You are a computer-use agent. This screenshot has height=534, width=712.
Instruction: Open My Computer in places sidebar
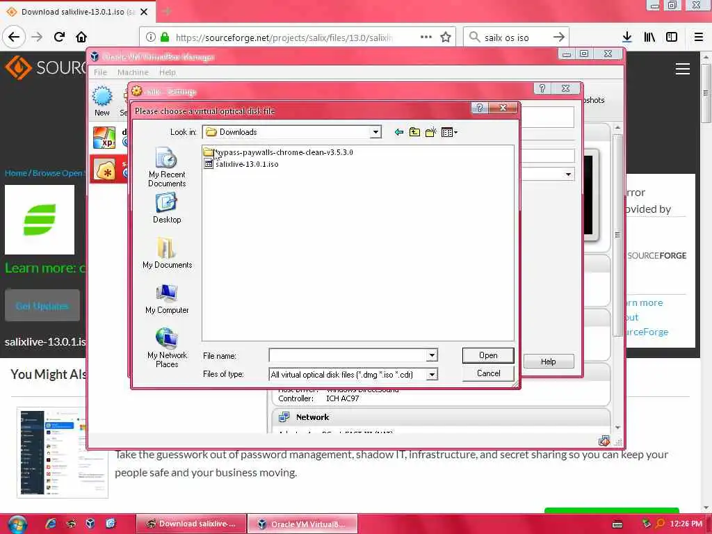tap(167, 298)
